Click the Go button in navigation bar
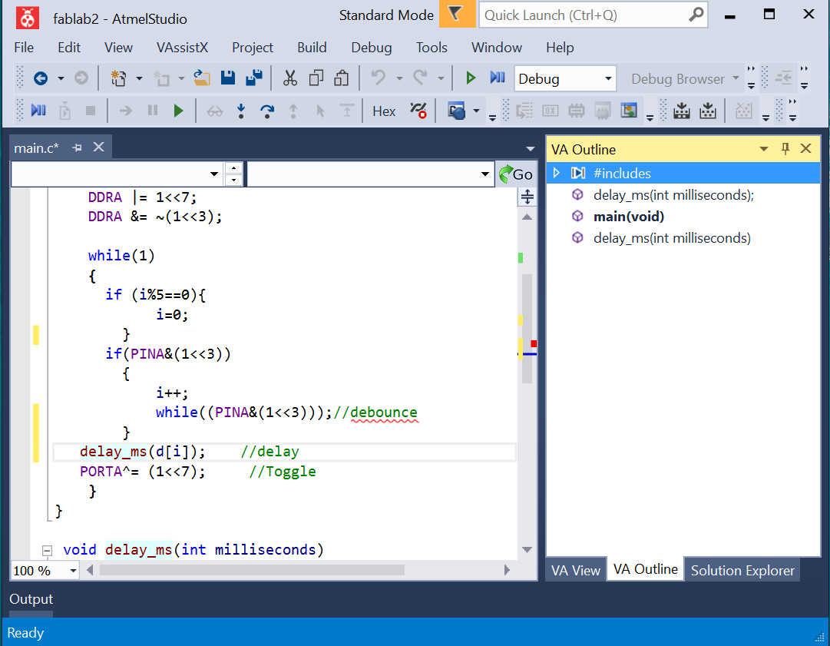The height and width of the screenshot is (646, 830). click(516, 174)
